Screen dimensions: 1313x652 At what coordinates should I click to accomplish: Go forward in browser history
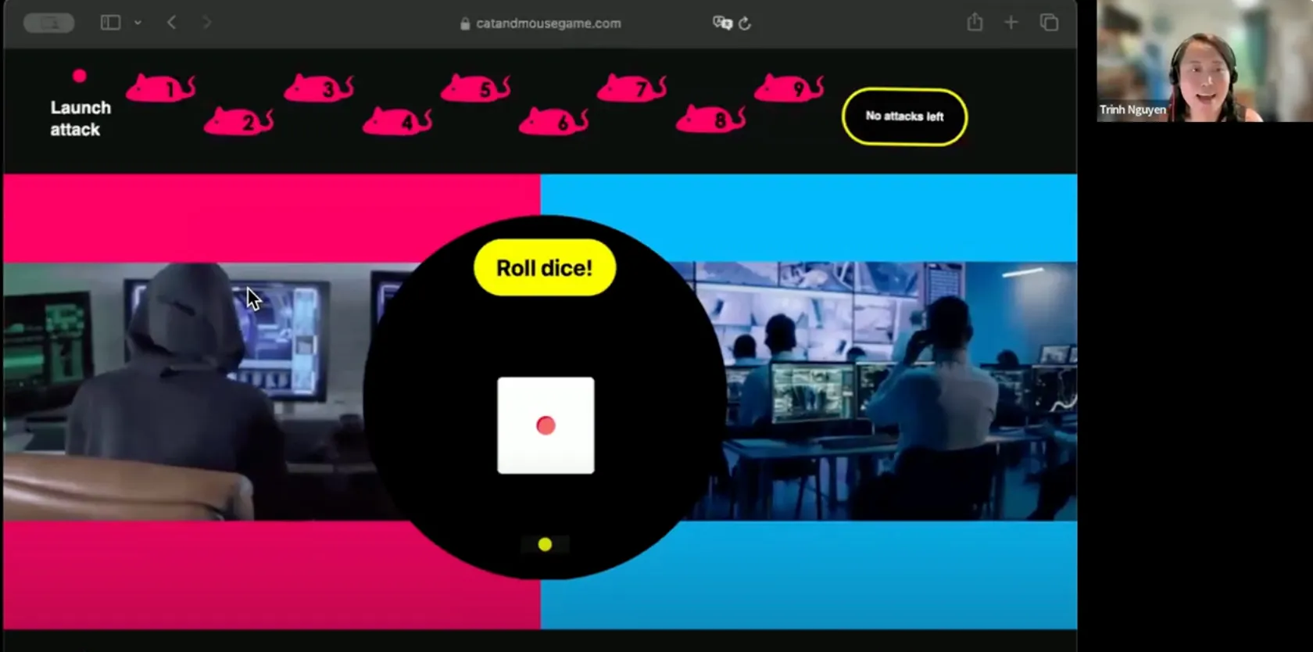click(x=206, y=23)
